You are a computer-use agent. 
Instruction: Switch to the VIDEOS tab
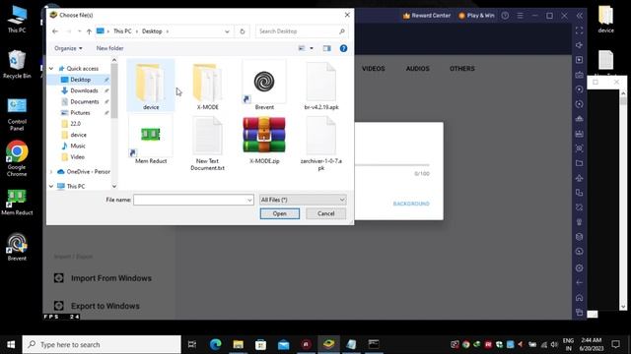373,69
